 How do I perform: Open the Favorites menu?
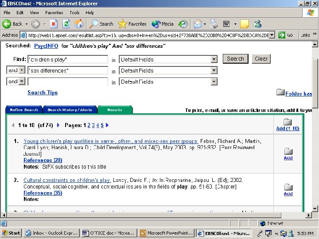pos(54,12)
